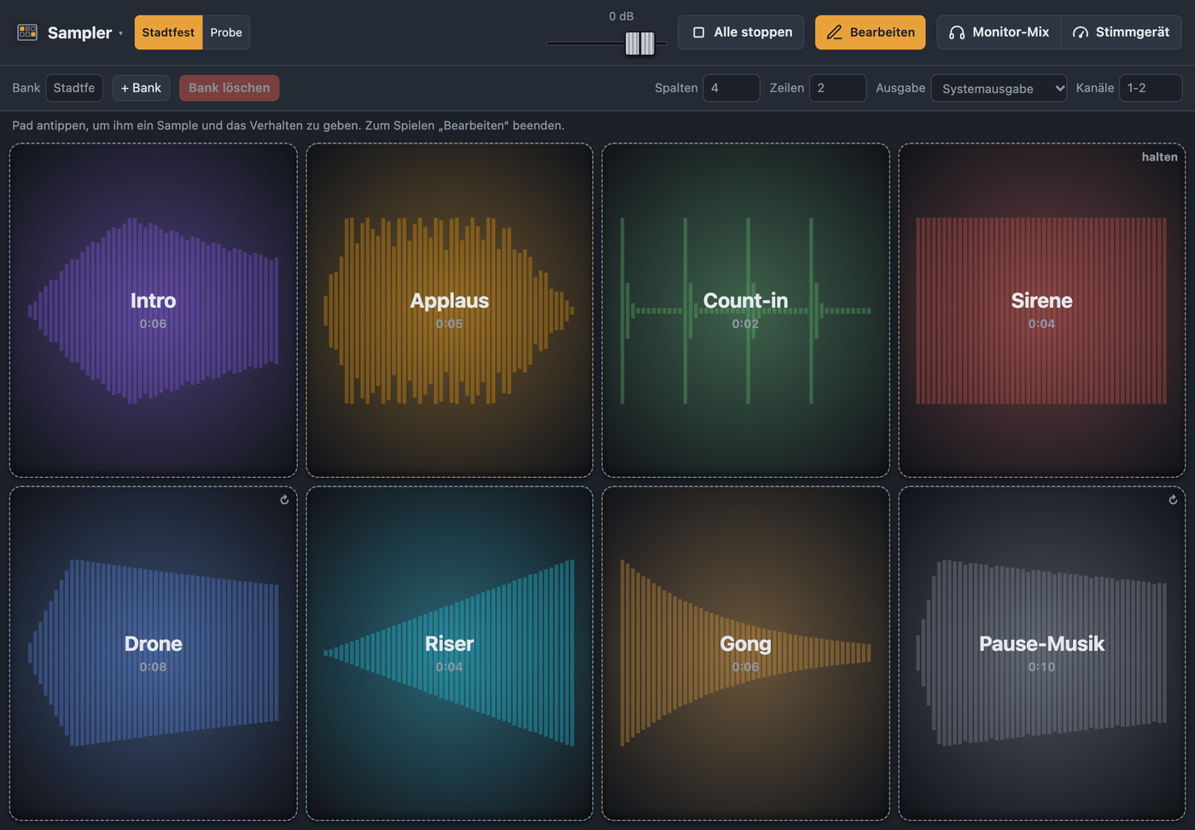1195x830 pixels.
Task: Select the Gong pad
Action: 745,653
